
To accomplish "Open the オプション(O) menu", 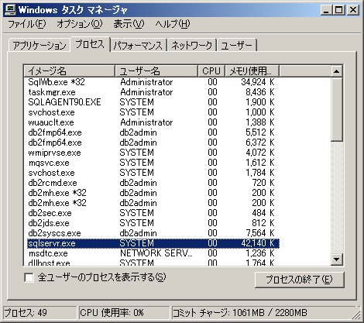I will coord(80,24).
